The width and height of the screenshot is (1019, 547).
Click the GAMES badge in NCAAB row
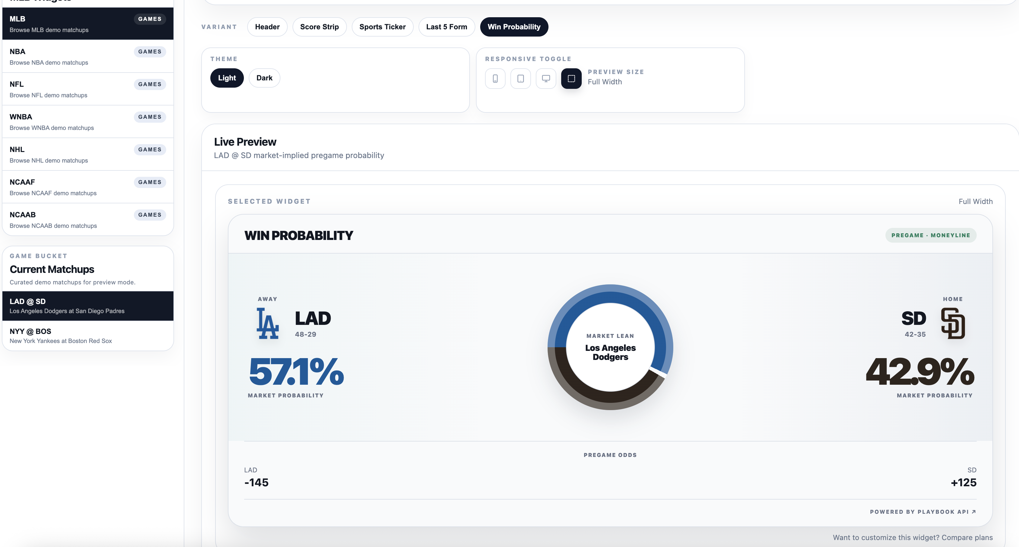coord(150,215)
